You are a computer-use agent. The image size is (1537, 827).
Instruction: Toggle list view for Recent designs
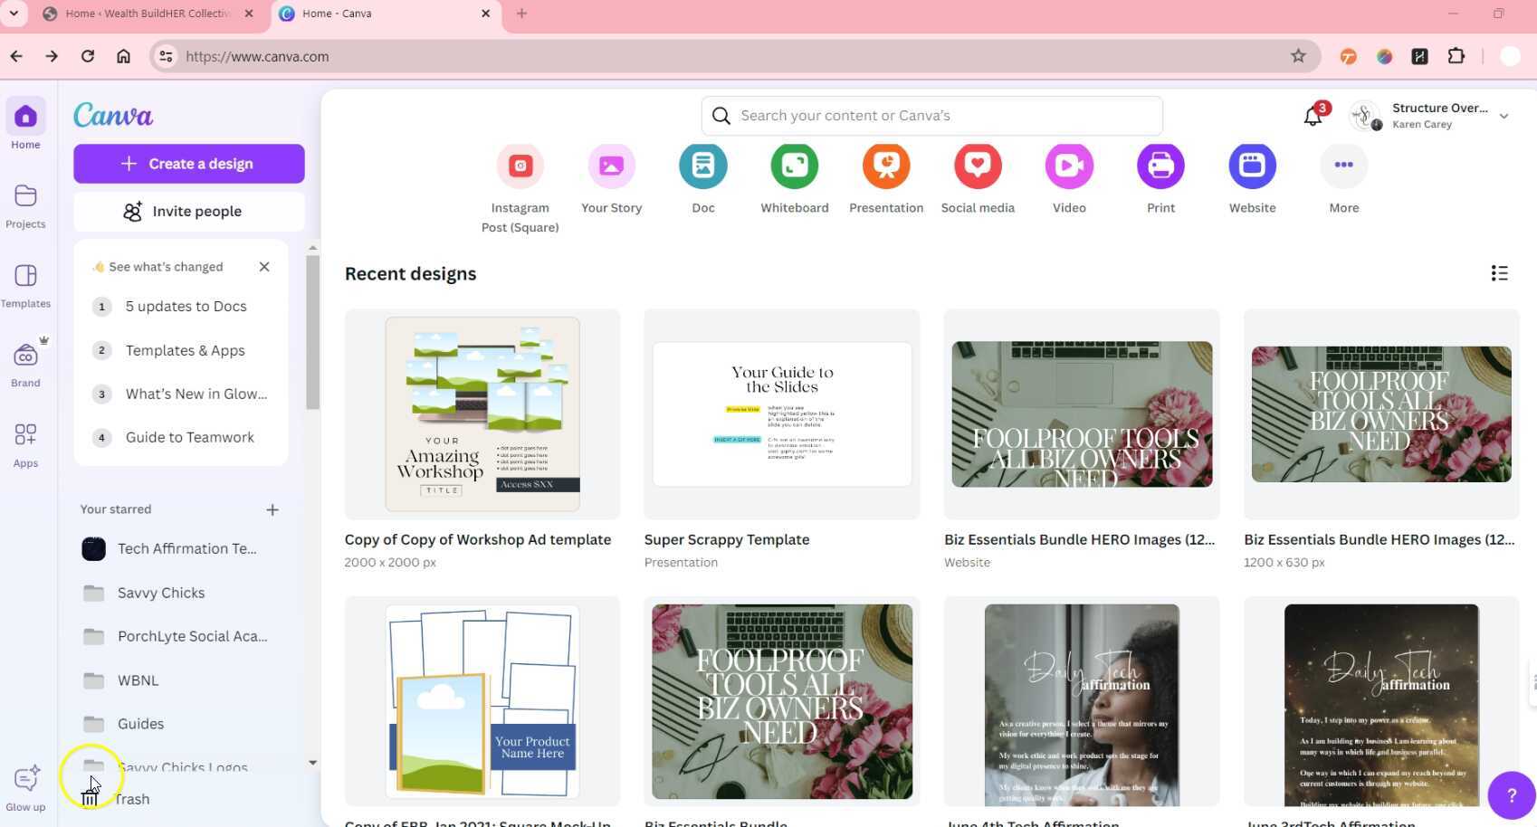click(1499, 273)
